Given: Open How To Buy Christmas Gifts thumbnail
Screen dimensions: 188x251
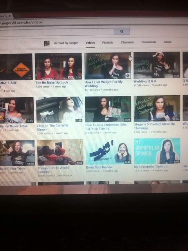Looking at the screenshot, I should [108, 109].
